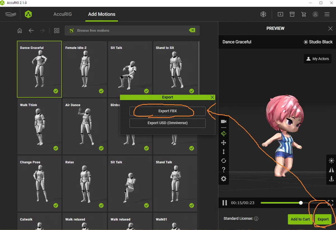Viewport: 336px width, 230px height.
Task: Open the video tutorial play icon in header
Action: [x=280, y=14]
